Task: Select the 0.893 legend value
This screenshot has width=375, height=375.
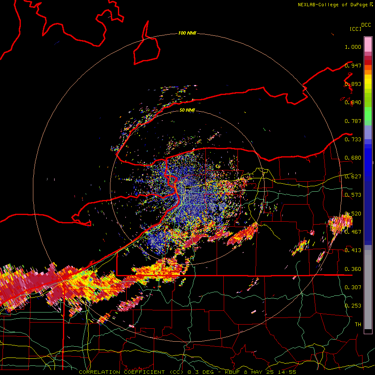Action: pyautogui.click(x=353, y=84)
